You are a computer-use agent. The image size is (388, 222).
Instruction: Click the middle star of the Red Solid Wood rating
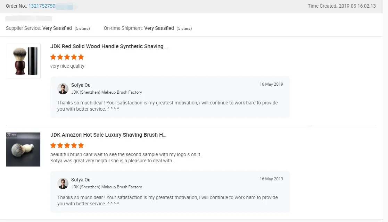(x=67, y=57)
